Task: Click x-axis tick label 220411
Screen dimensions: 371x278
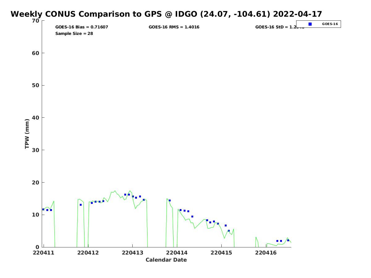Action: click(44, 253)
